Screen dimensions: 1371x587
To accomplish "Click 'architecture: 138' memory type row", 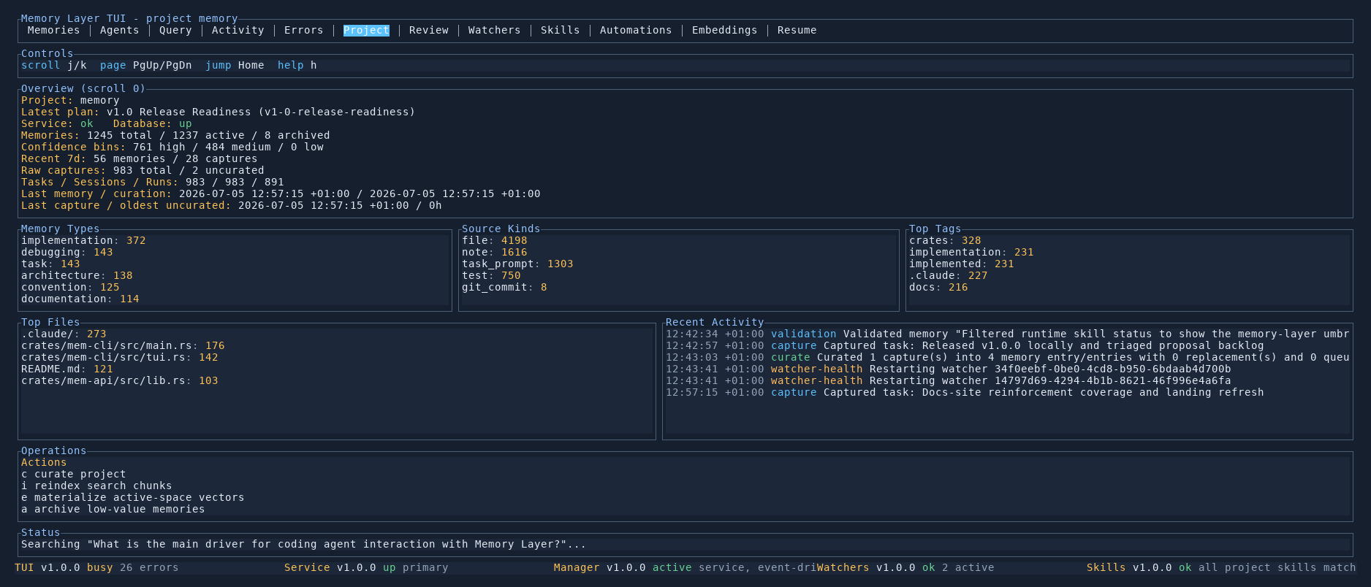I will 77,275.
